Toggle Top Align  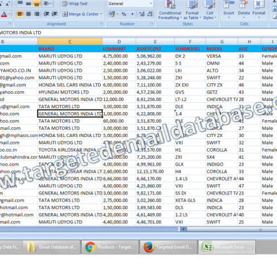[20, 3]
